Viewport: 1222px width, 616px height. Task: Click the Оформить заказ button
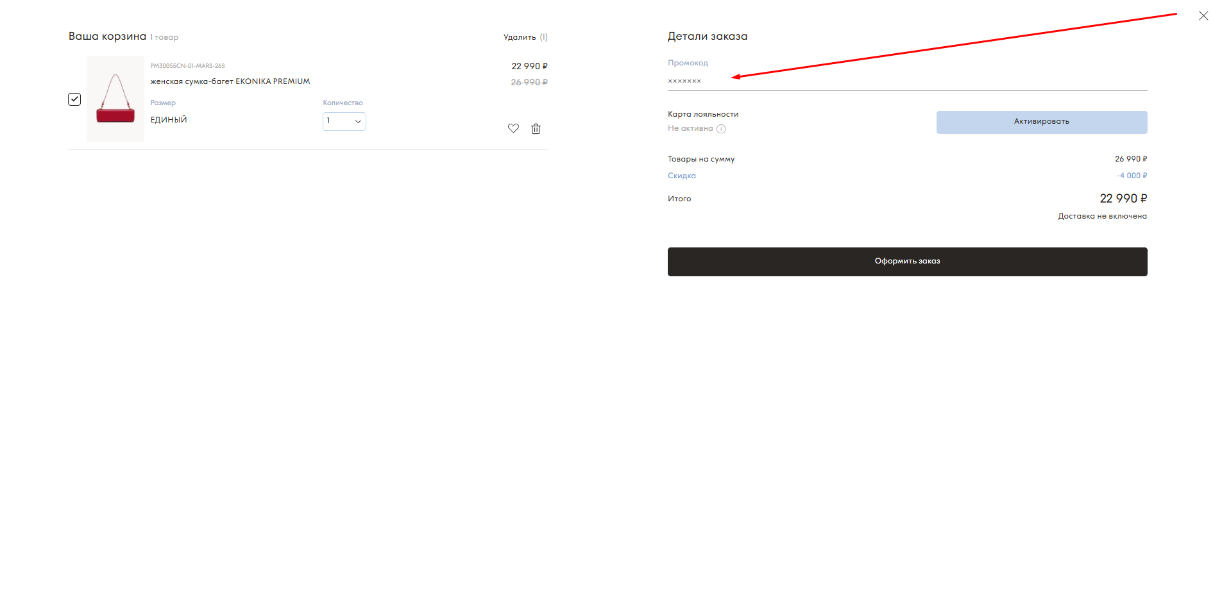[906, 262]
